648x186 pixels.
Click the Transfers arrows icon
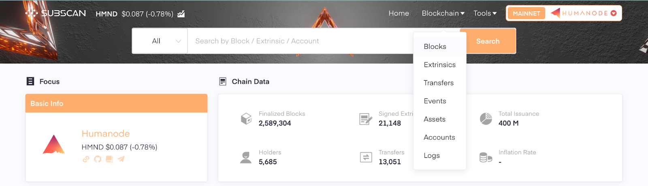click(x=366, y=157)
